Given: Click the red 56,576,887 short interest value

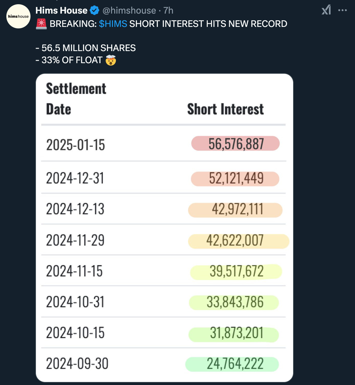Looking at the screenshot, I should coord(235,144).
